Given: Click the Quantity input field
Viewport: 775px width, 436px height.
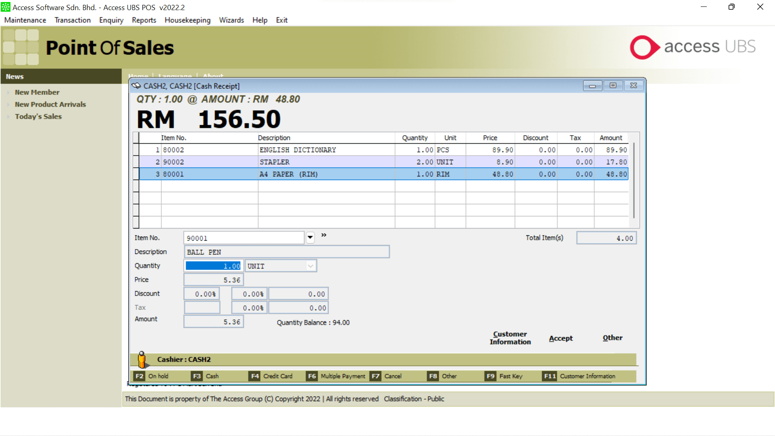Looking at the screenshot, I should [x=213, y=266].
